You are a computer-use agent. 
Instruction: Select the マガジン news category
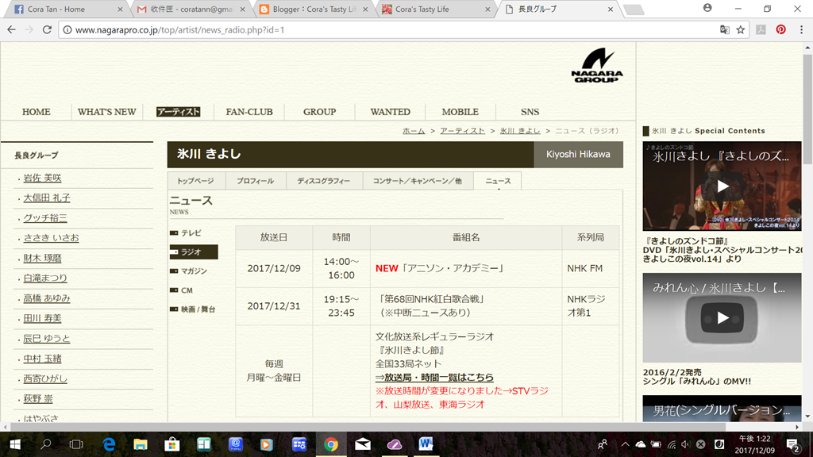click(x=189, y=271)
